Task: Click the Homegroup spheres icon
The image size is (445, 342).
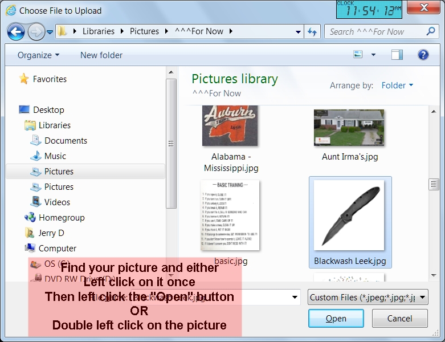Action: [30, 217]
